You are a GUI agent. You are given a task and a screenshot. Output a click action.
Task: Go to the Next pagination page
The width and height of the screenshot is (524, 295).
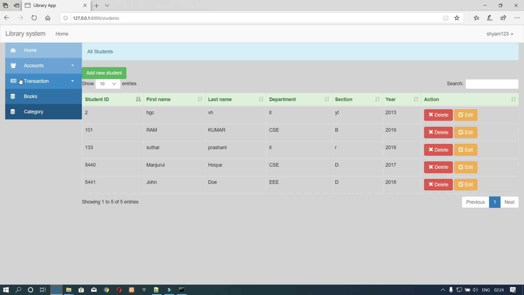pyautogui.click(x=509, y=202)
